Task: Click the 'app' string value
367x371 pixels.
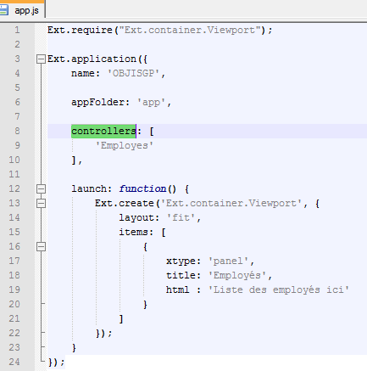Action: (x=152, y=102)
